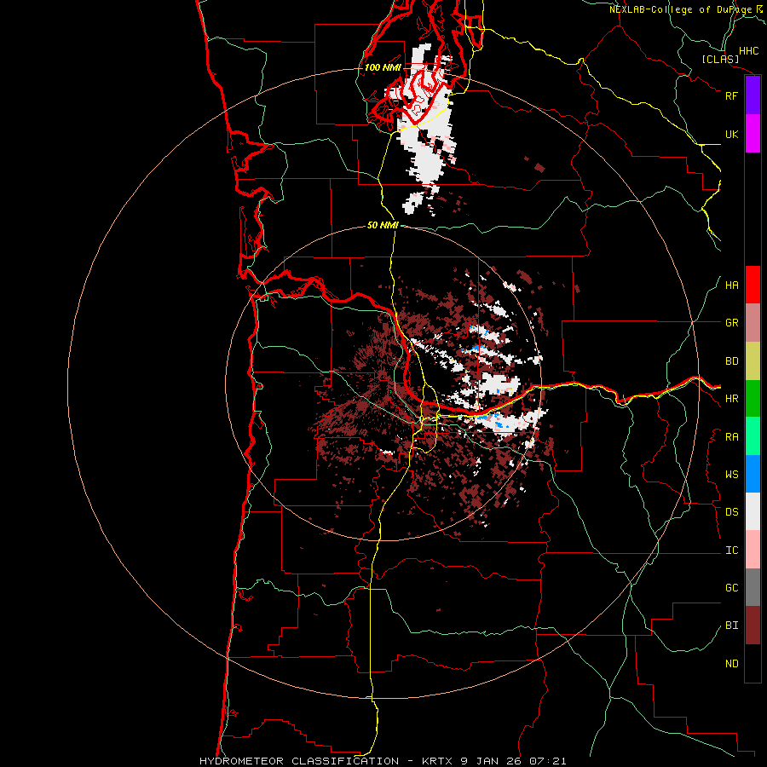
Task: Select the BI brown legend swatch
Action: coord(753,626)
